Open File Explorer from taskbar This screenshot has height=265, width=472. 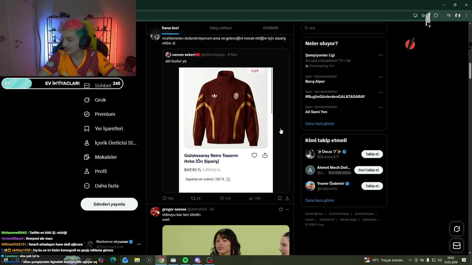(x=137, y=260)
